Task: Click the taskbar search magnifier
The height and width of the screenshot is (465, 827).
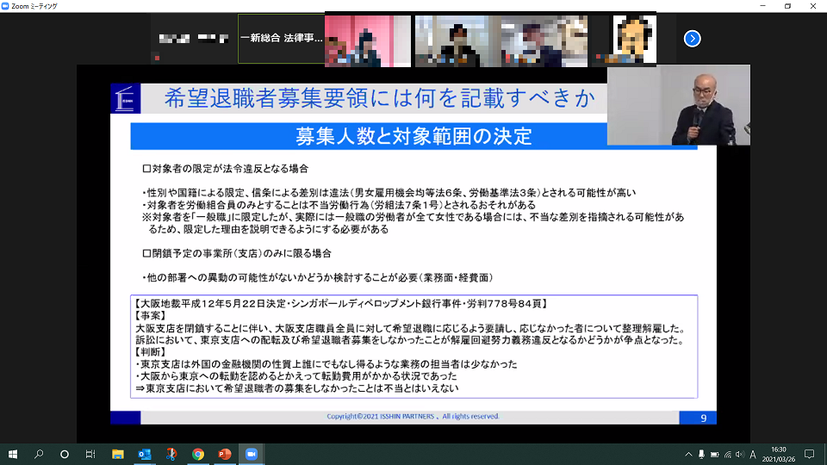Action: (x=39, y=454)
